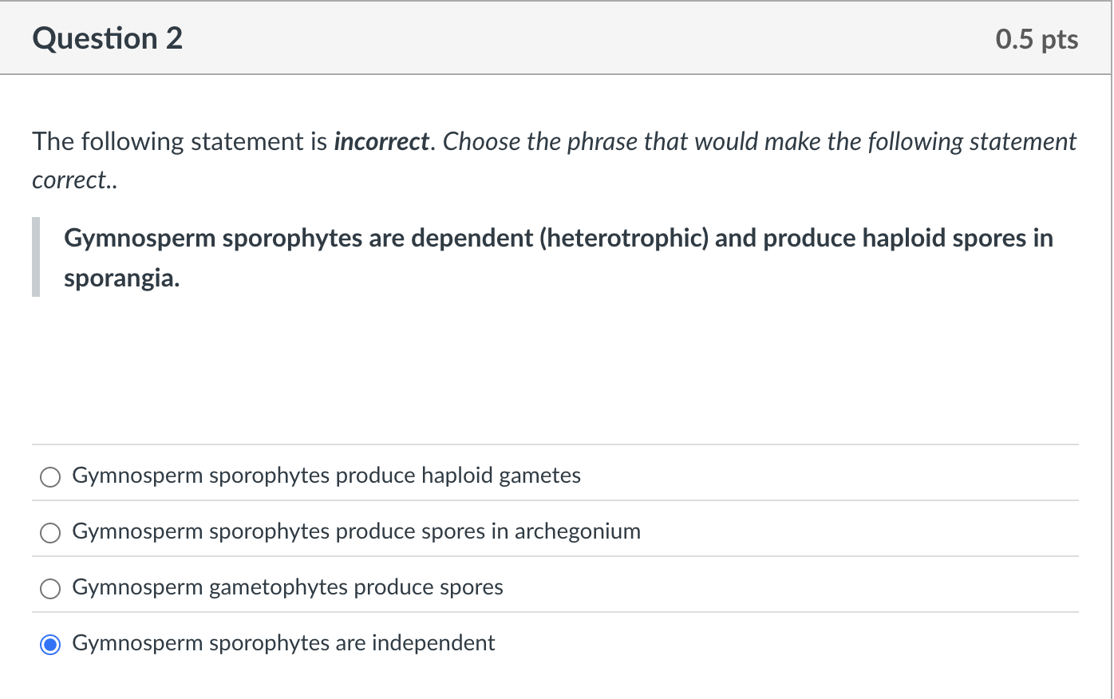Image resolution: width=1114 pixels, height=699 pixels.
Task: Click the opening words "The following statement is"
Action: 180,142
